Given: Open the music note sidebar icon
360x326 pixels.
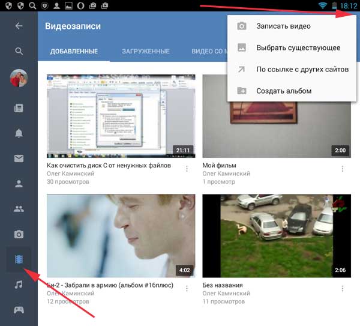Looking at the screenshot, I should tap(19, 285).
